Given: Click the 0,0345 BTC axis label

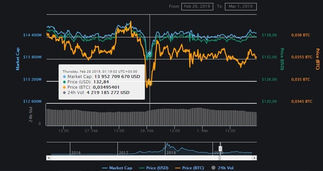Looking at the screenshot, I should click(x=302, y=101).
